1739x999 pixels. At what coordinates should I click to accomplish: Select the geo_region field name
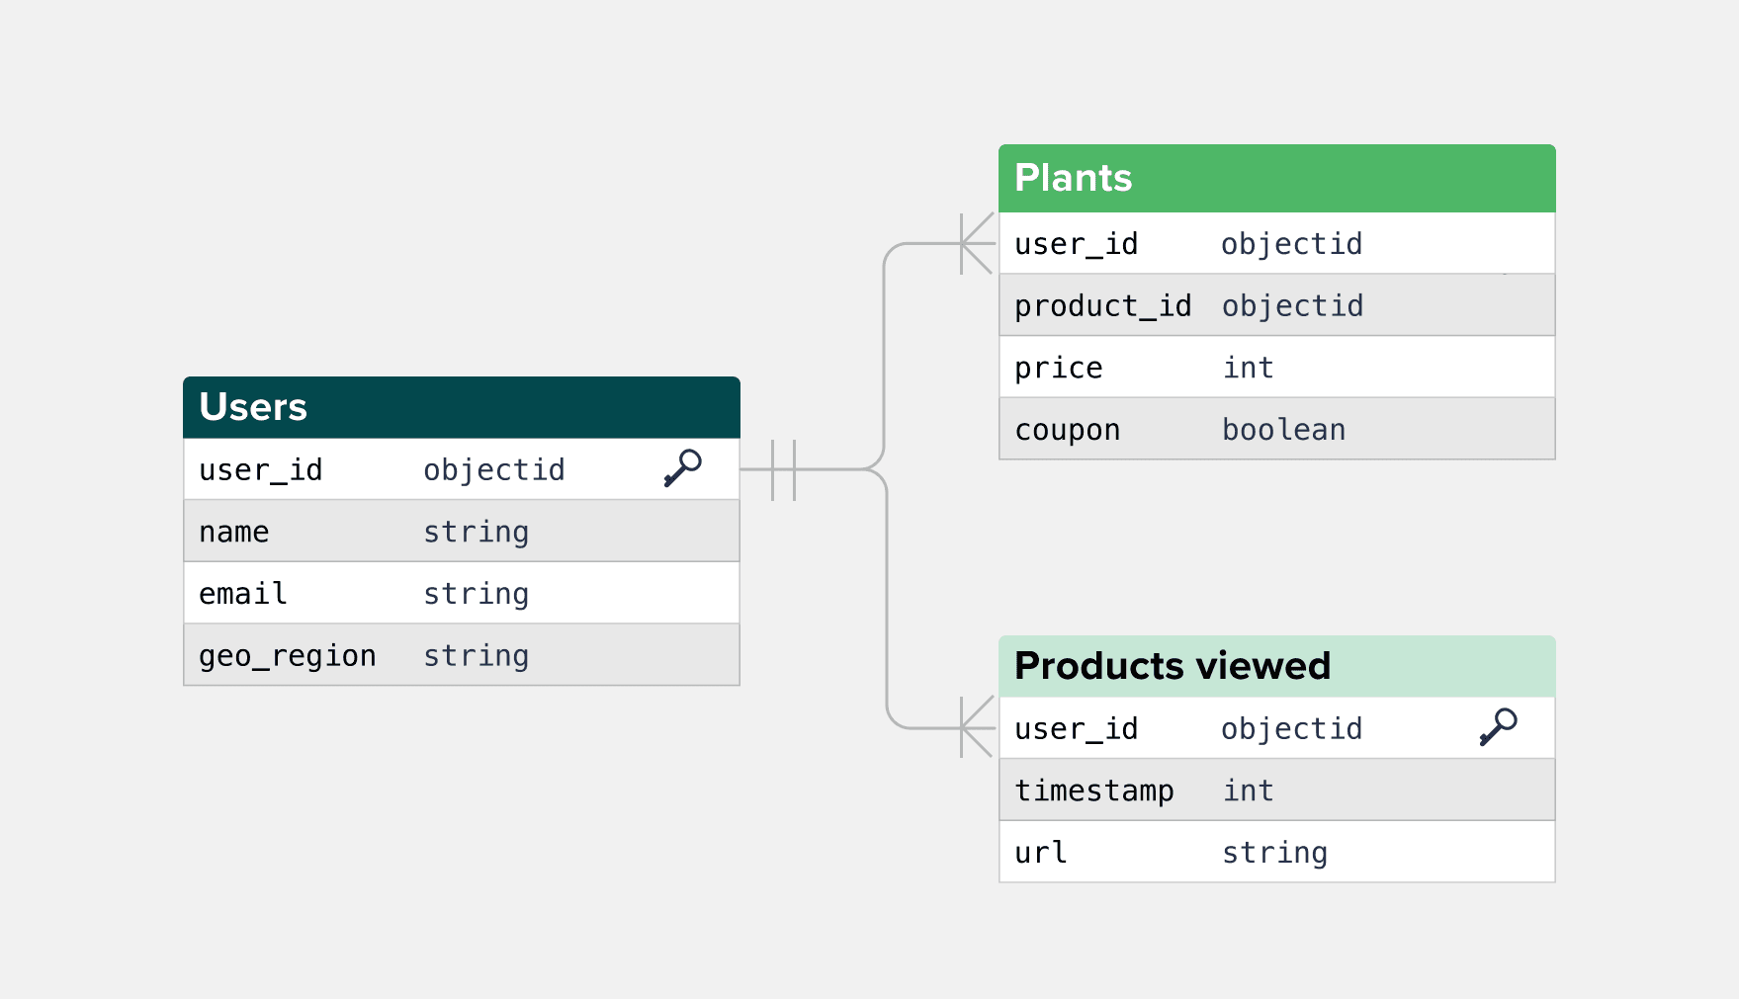288,656
